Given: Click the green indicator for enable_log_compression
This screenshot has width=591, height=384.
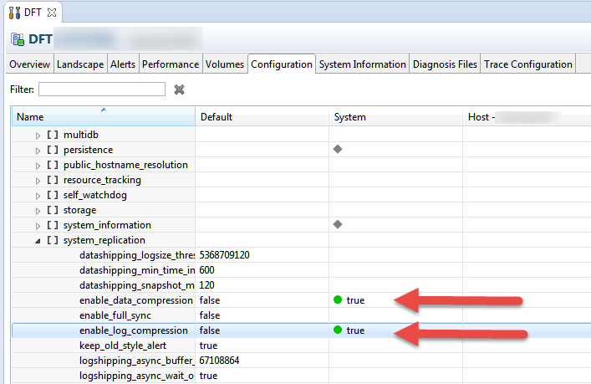Looking at the screenshot, I should click(338, 330).
